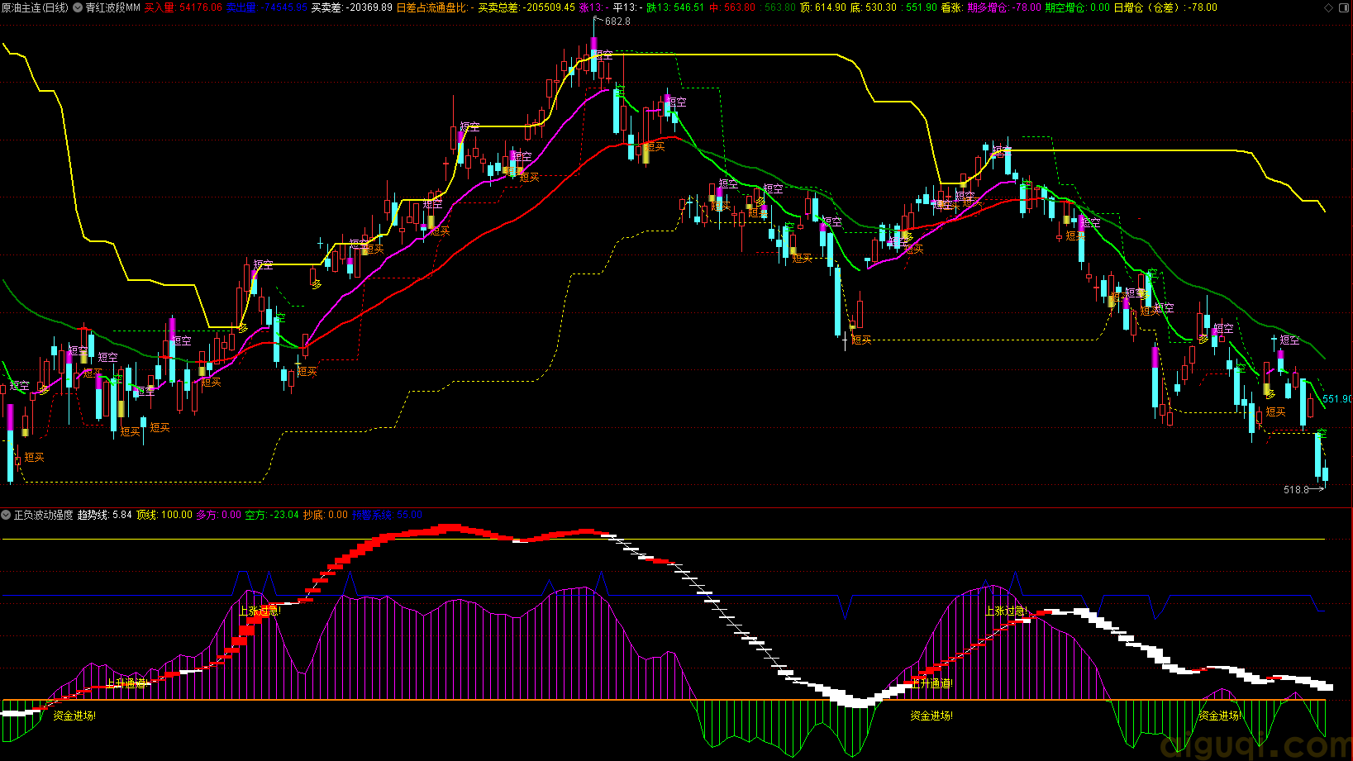Click the 青红波段MM indicator name
The height and width of the screenshot is (761, 1353).
[x=113, y=7]
